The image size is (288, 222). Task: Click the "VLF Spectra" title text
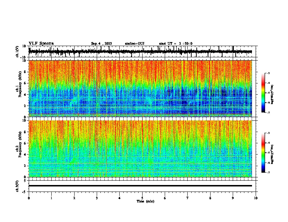coord(41,44)
